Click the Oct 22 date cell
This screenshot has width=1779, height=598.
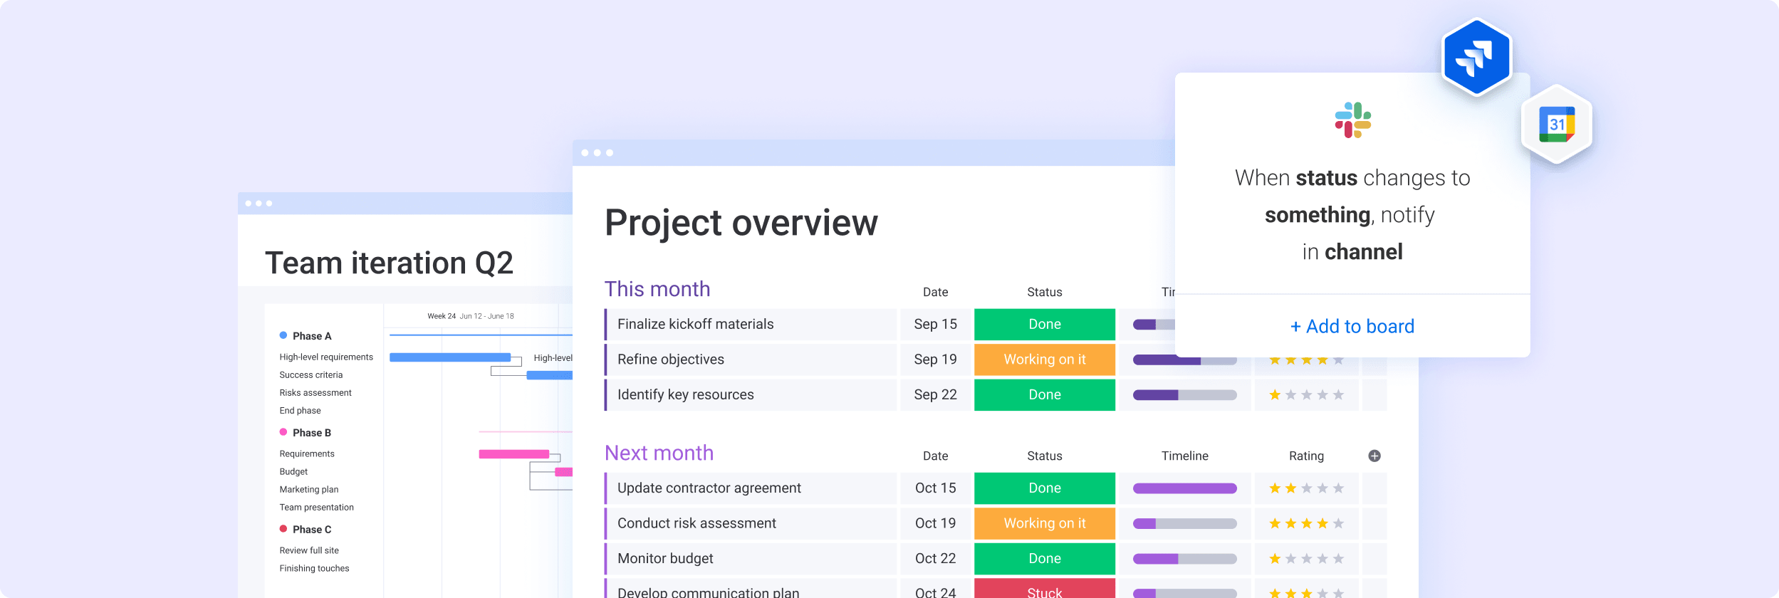pyautogui.click(x=935, y=558)
